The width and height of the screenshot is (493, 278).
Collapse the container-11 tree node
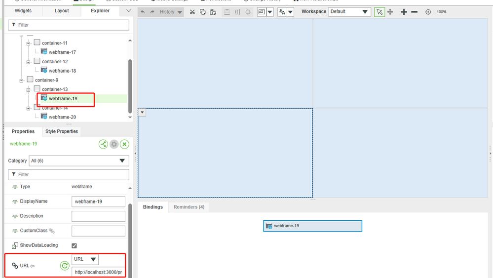click(28, 43)
